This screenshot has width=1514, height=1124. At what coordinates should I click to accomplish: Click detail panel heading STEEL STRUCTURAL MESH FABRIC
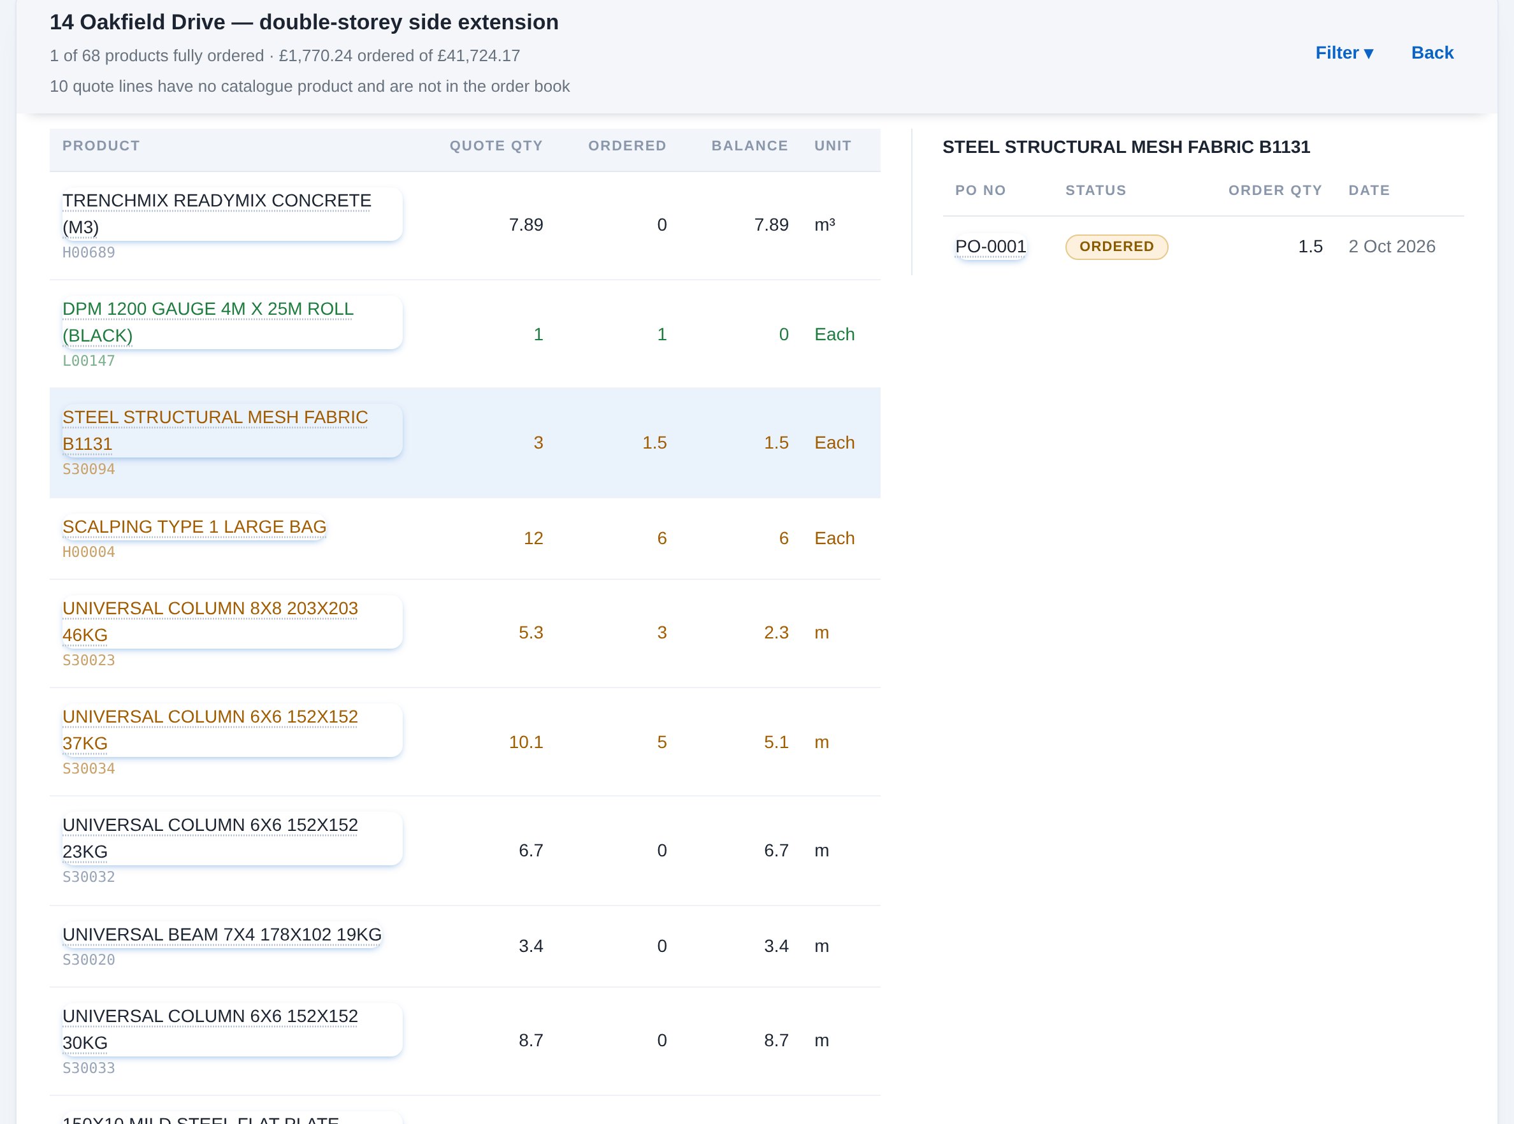pyautogui.click(x=1125, y=147)
